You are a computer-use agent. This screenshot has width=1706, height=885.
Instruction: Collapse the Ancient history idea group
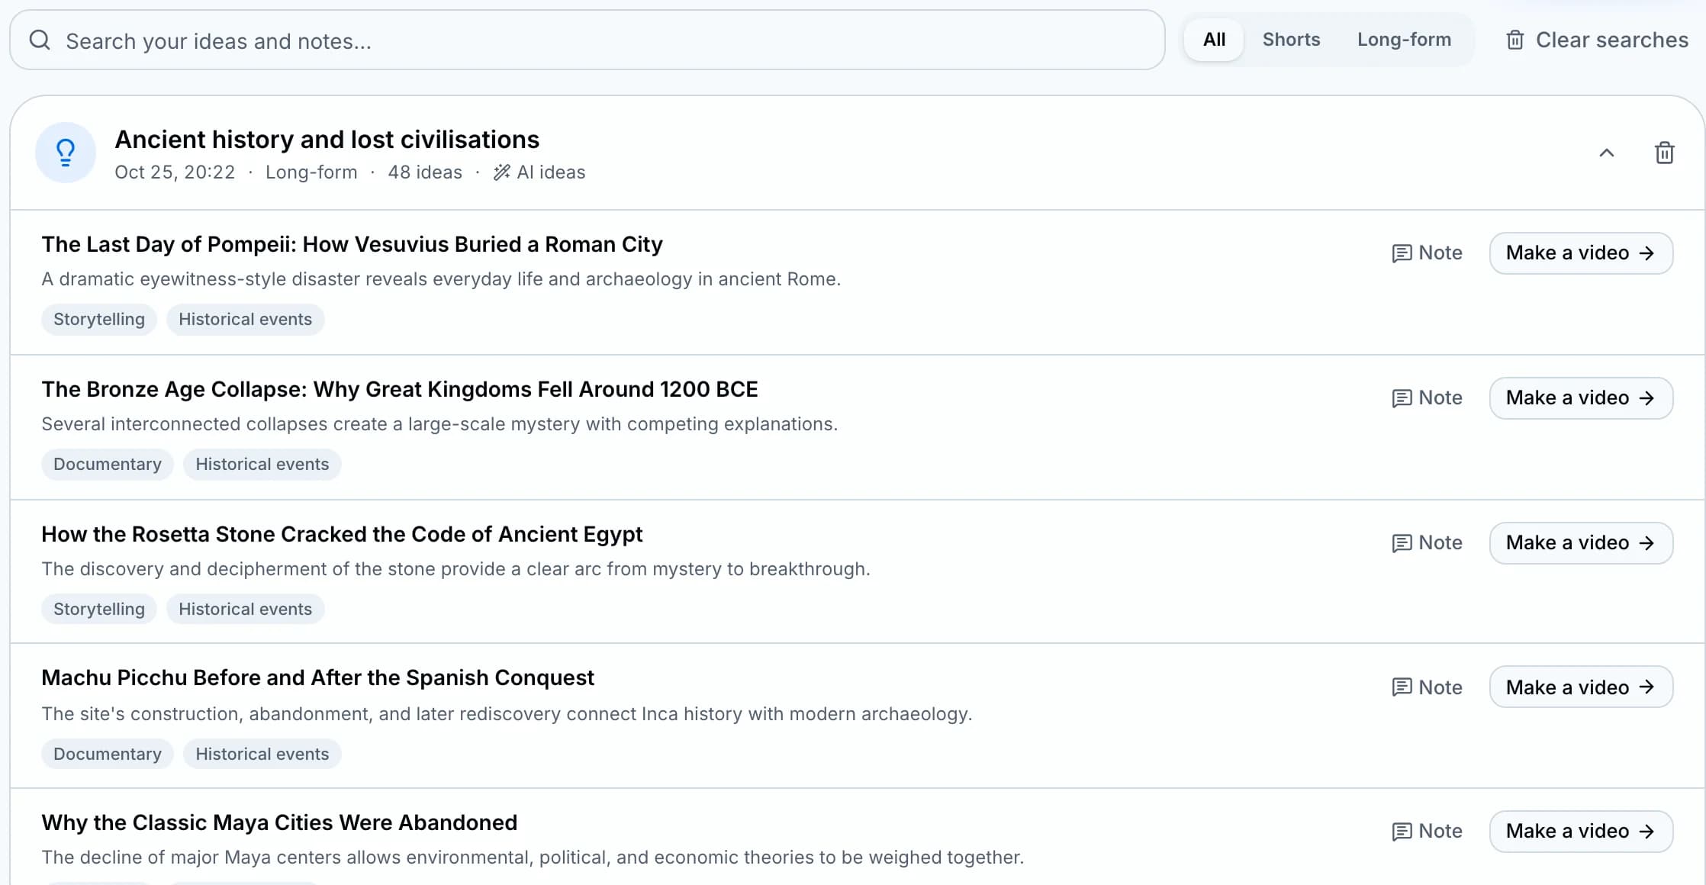point(1606,153)
